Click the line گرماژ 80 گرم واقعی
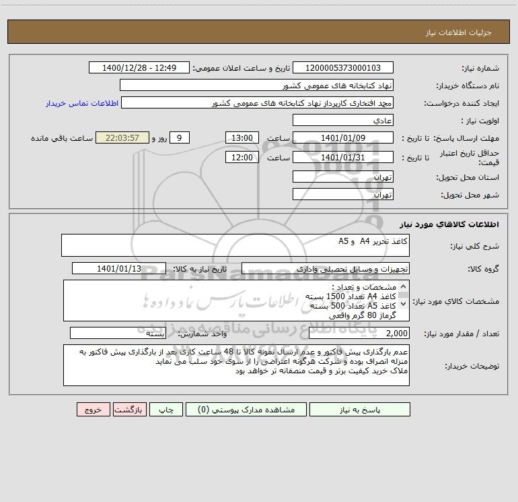This screenshot has height=502, width=518. pos(363,315)
